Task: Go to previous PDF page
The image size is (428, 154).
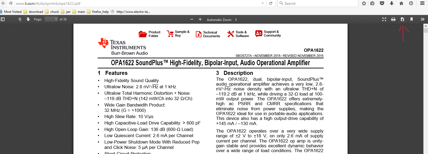Action: coord(20,19)
